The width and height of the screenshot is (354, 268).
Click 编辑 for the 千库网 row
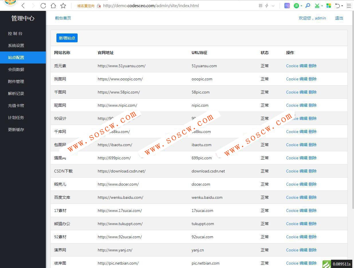click(303, 132)
